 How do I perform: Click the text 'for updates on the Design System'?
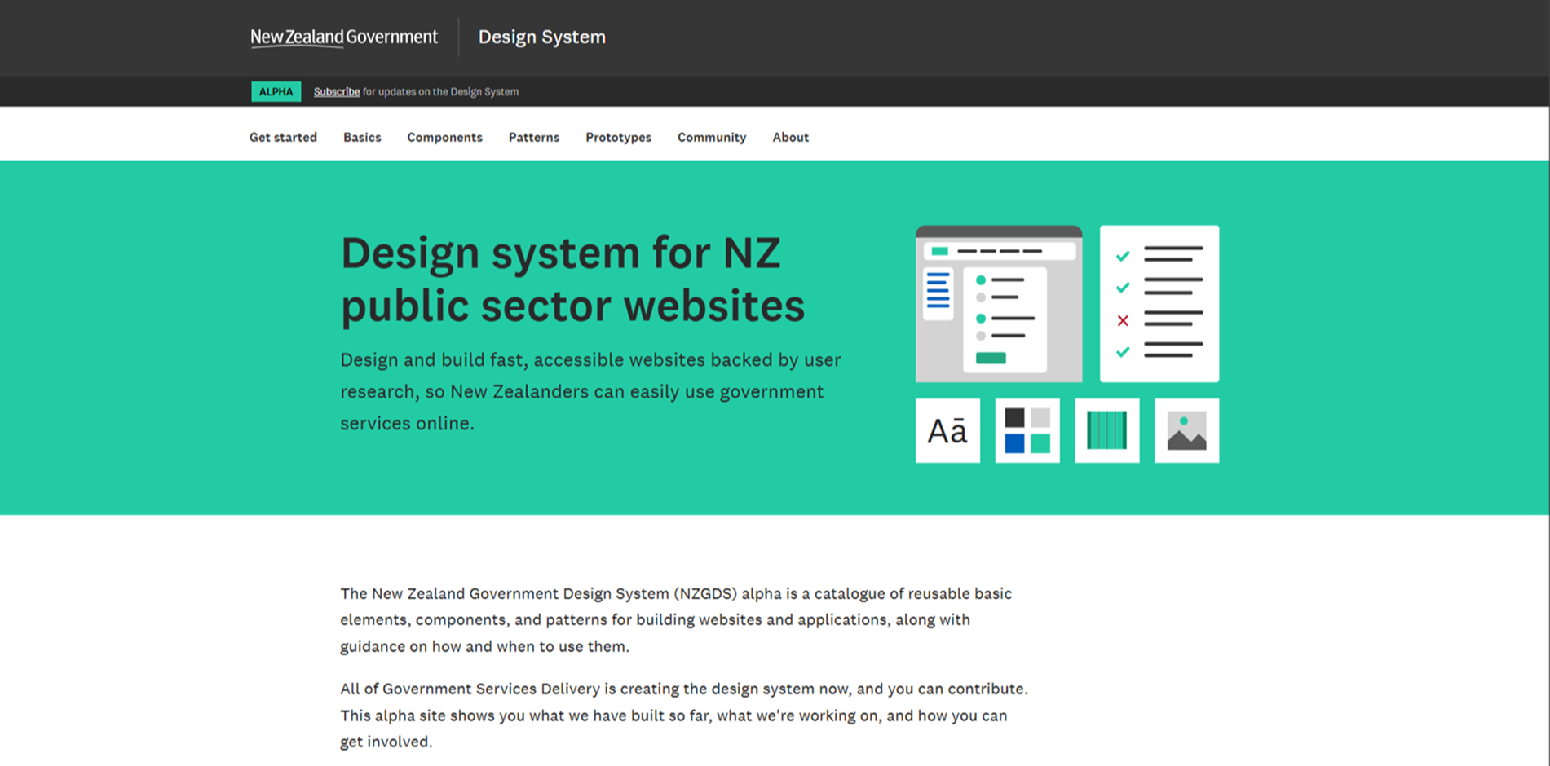(x=440, y=91)
